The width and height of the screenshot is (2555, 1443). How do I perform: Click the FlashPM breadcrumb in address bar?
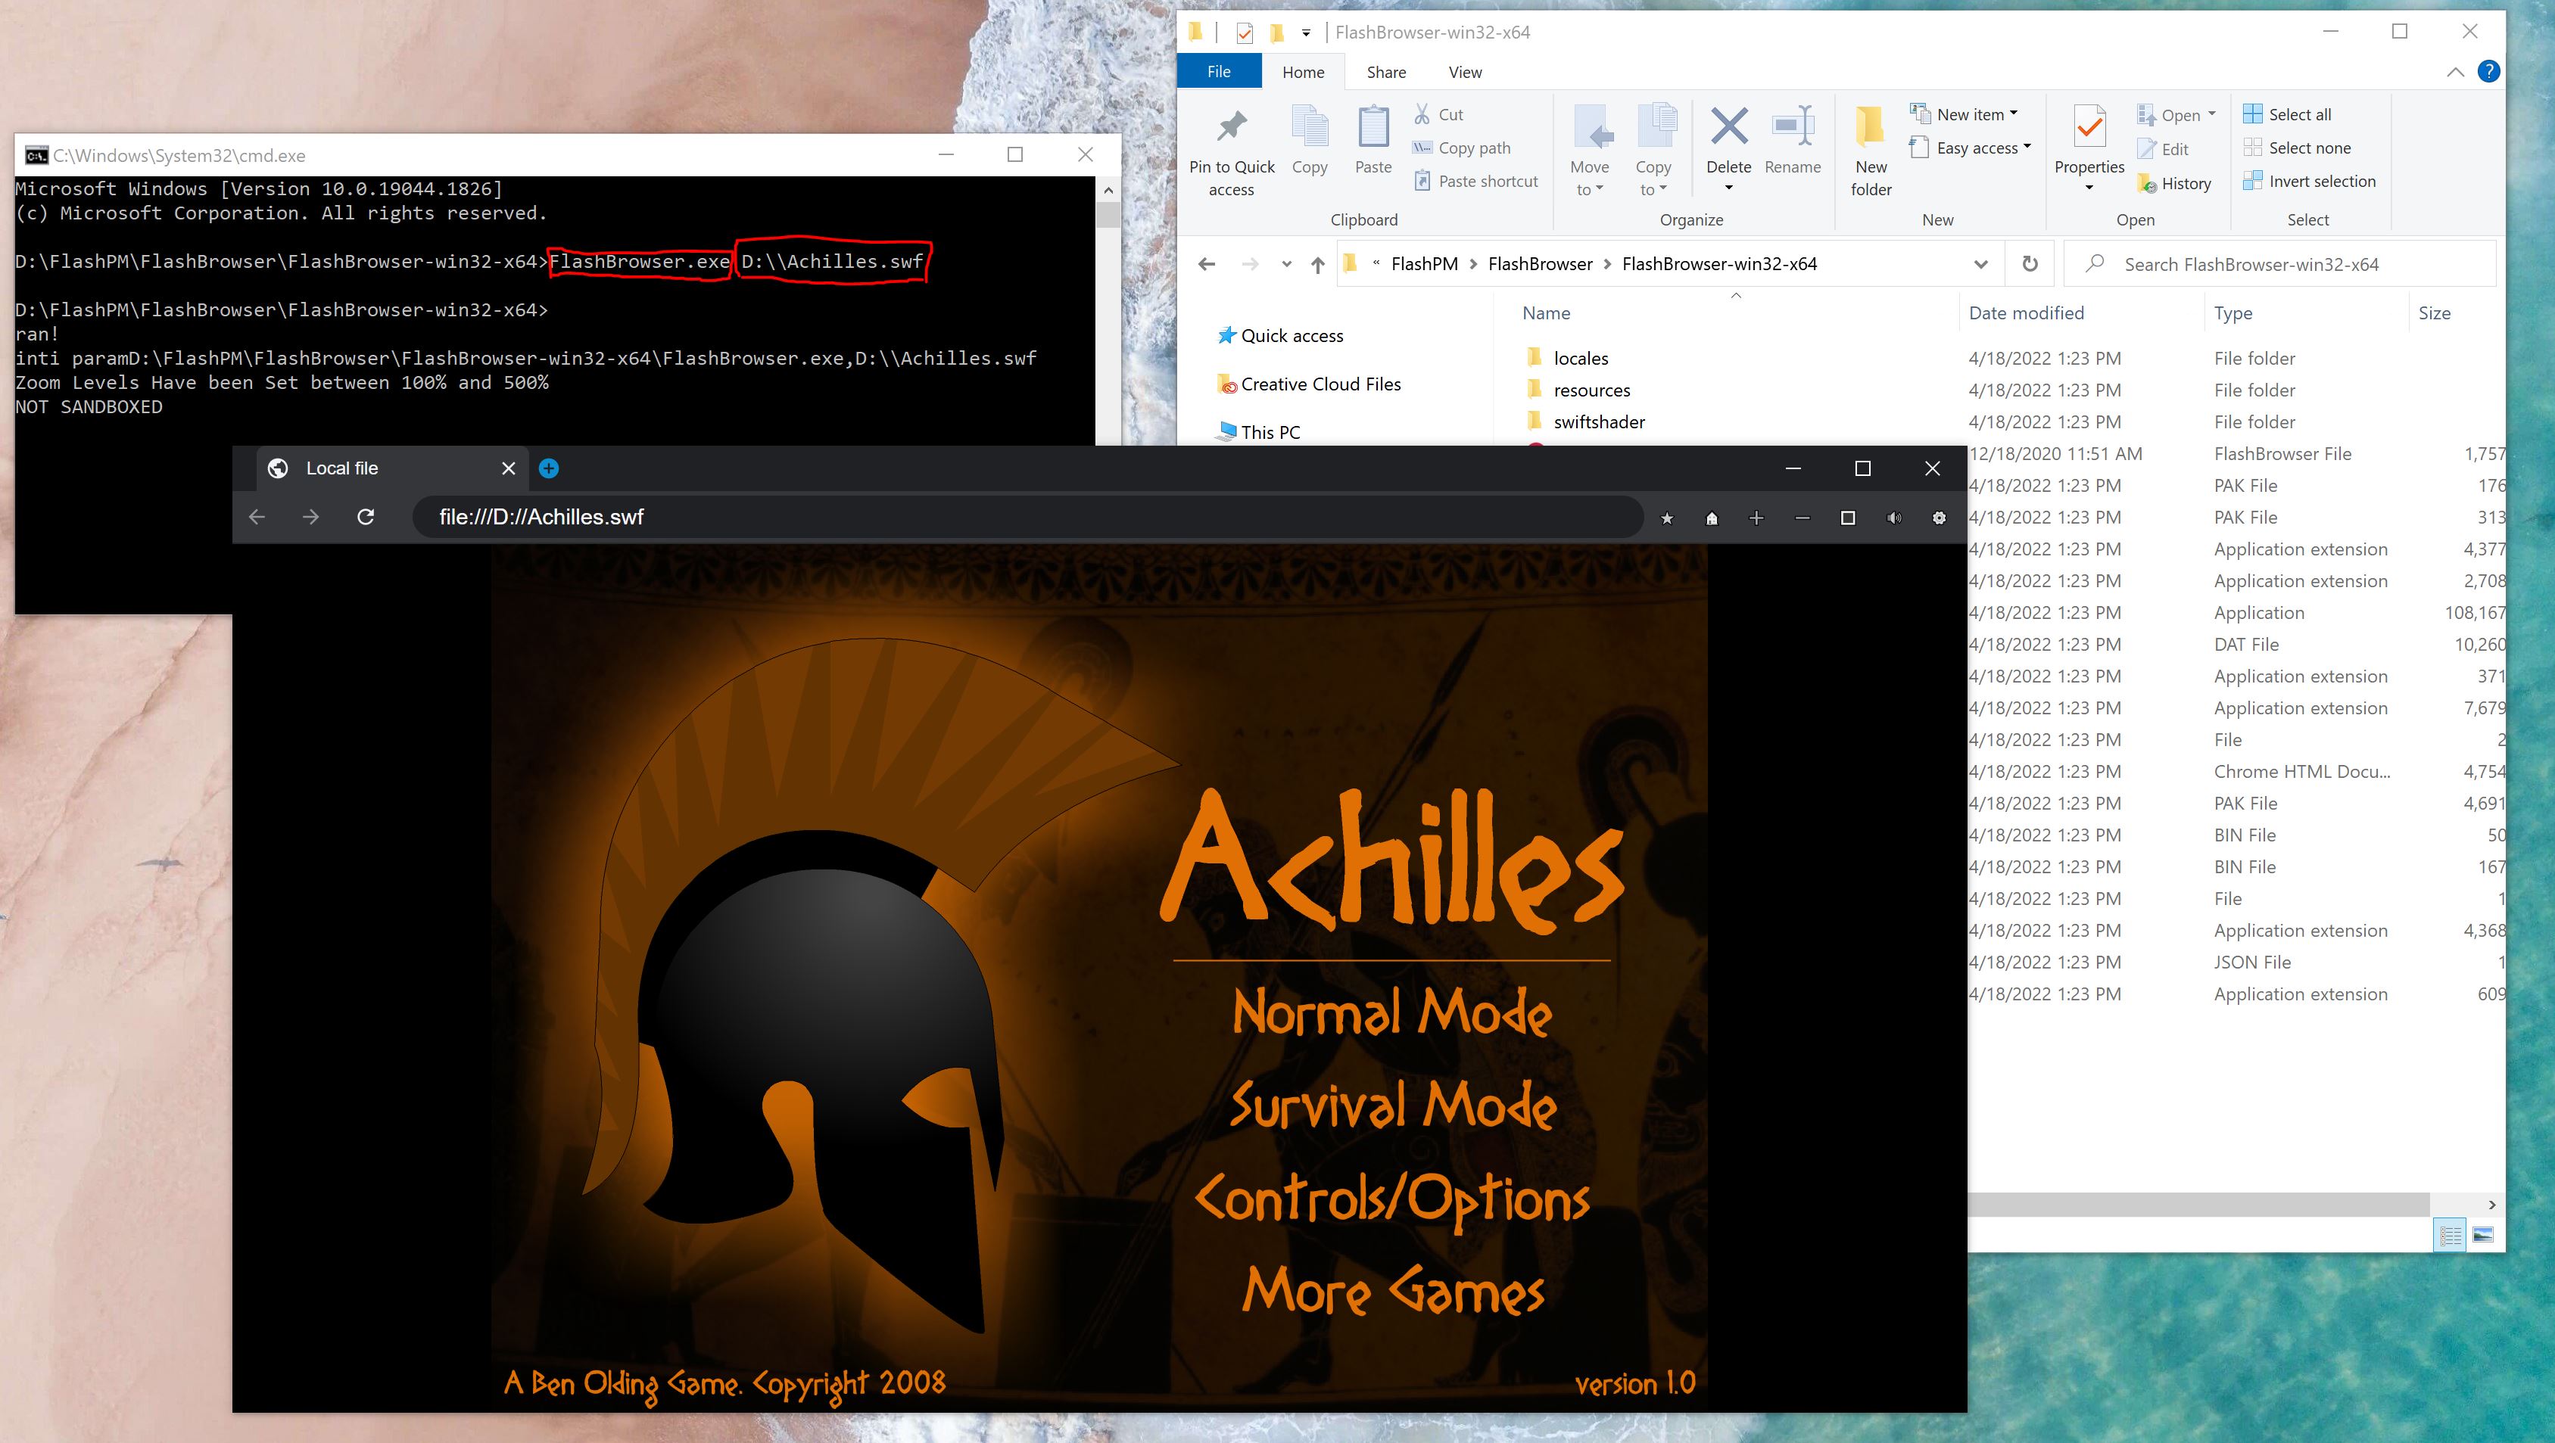pyautogui.click(x=1424, y=263)
